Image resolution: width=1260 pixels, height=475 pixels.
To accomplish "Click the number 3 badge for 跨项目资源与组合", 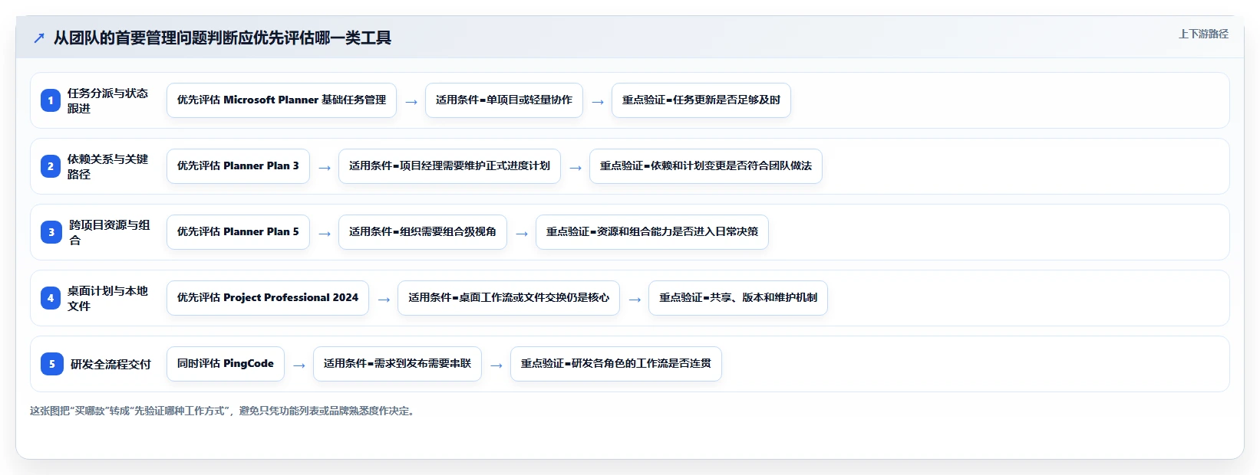I will pos(51,232).
